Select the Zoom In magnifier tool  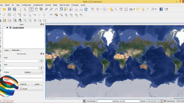tap(46, 9)
